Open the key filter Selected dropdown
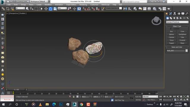190x107 pixels. tap(150, 97)
